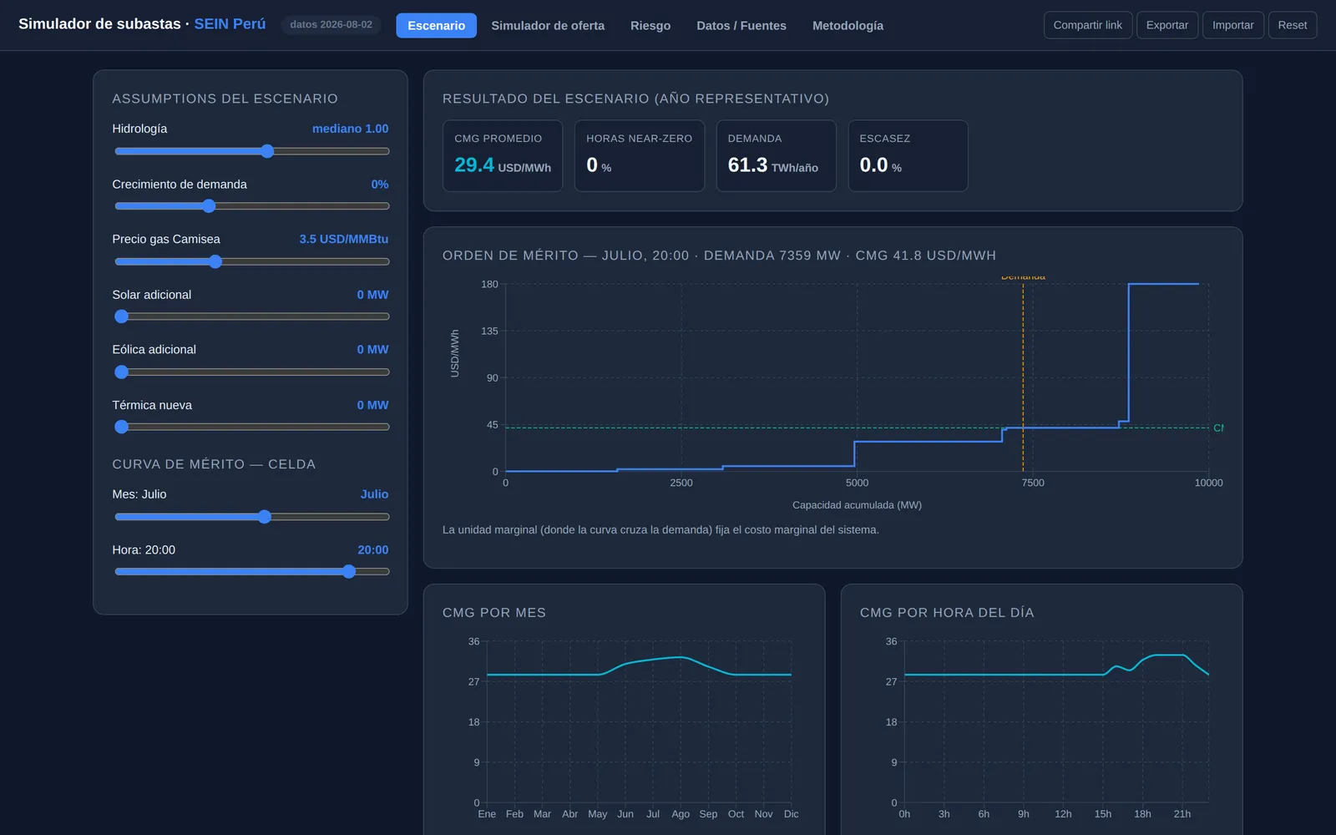This screenshot has height=835, width=1336.
Task: Click the 'Dic' label on monthly chart
Action: pyautogui.click(x=791, y=814)
